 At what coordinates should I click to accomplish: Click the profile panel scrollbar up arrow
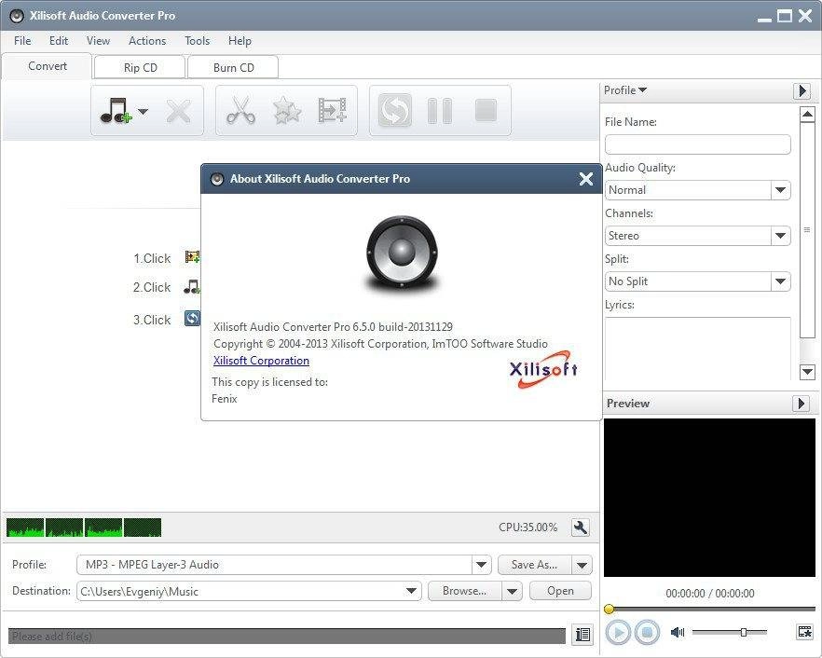pos(807,114)
